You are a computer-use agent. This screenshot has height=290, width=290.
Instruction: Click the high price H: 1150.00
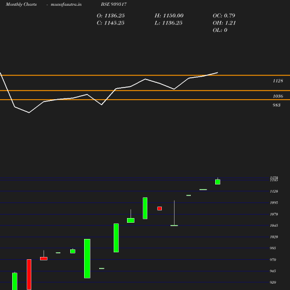(169, 16)
